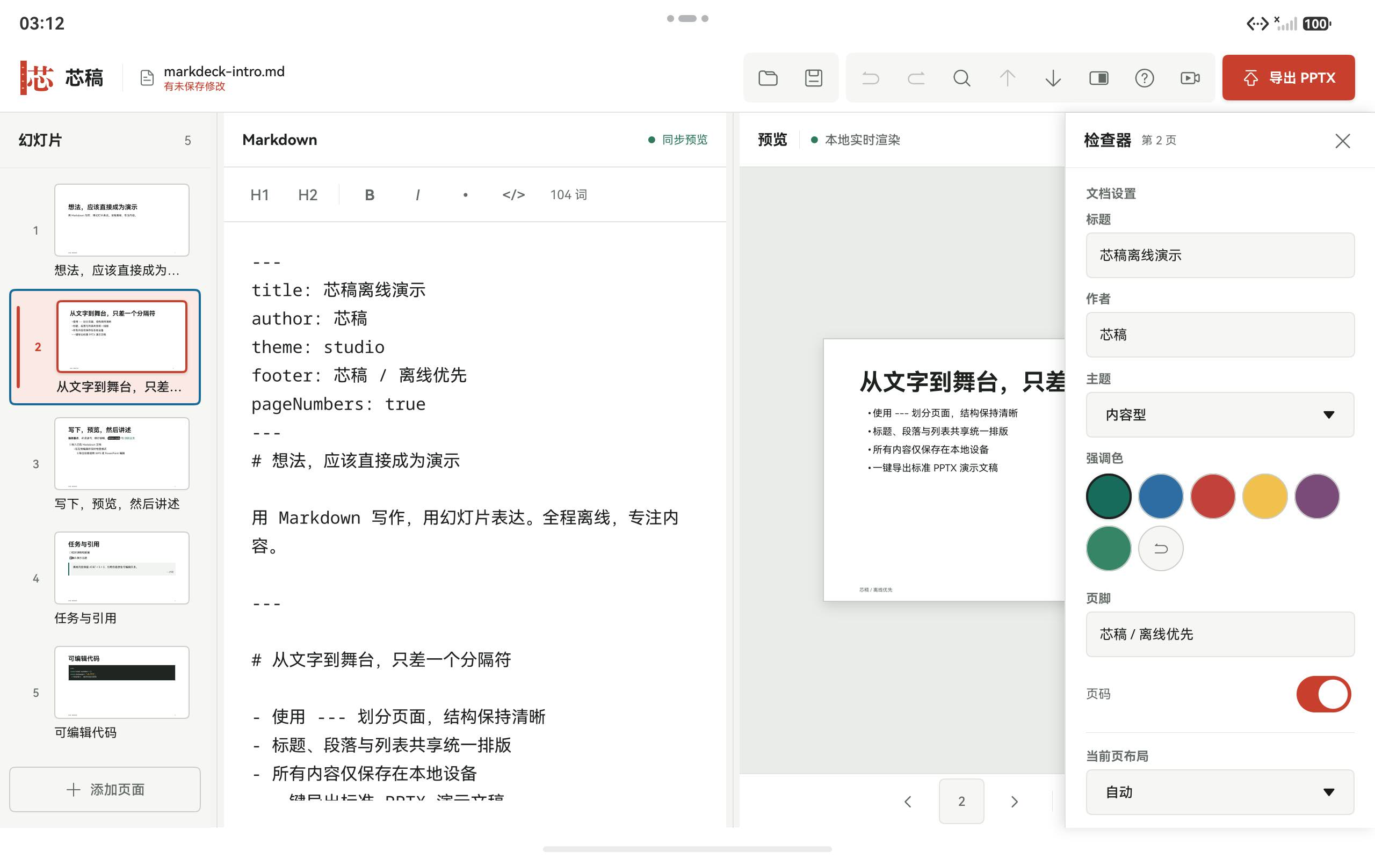Screen dimensions: 1375x859
Task: Click the 104 词 word count
Action: [568, 195]
